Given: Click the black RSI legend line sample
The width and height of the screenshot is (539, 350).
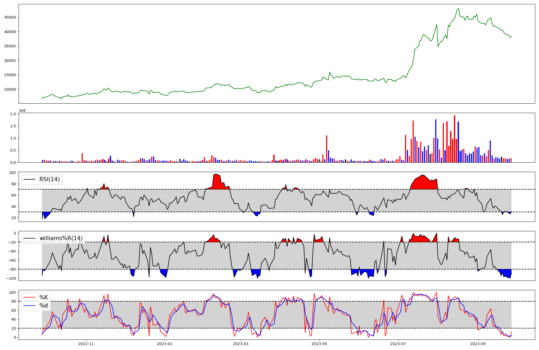Looking at the screenshot, I should [29, 179].
